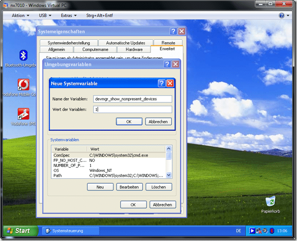
Task: Open the Windows XP Start menu
Action: click(21, 231)
